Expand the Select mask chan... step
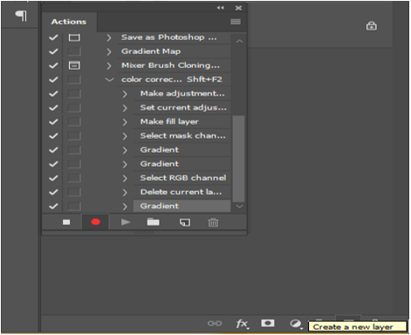Viewport: 411px width, 335px height. (125, 136)
